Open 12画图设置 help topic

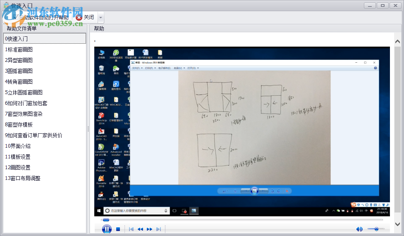[x=45, y=168]
